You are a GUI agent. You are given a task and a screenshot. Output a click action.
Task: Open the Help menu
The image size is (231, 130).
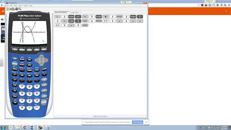(x=31, y=5)
